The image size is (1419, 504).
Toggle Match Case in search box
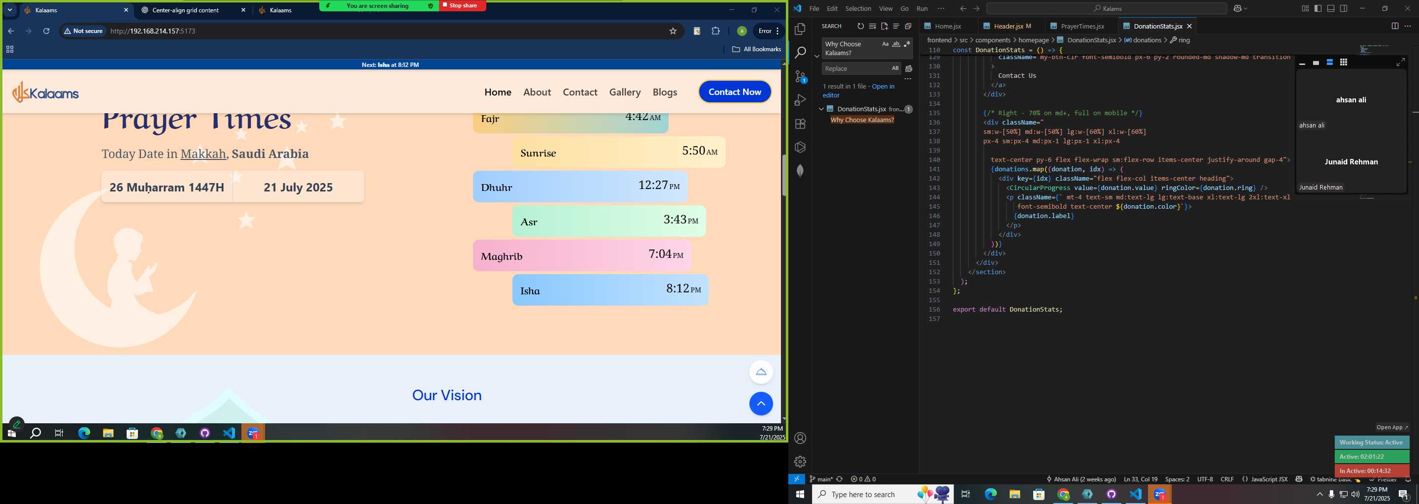885,44
